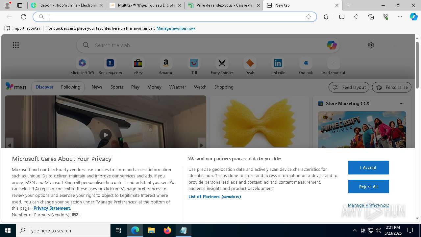
Task: Open Settings and more ellipsis menu
Action: 400,17
